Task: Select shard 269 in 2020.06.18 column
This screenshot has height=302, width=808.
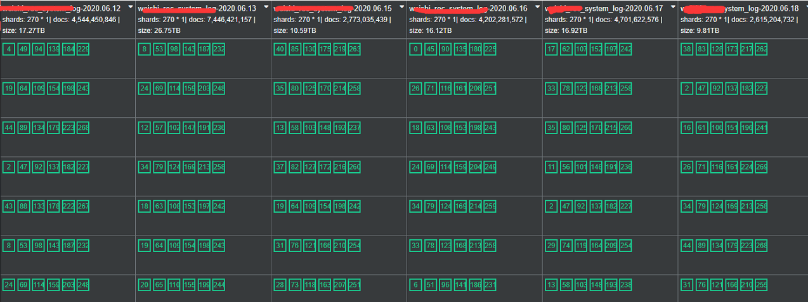Action: pos(762,167)
